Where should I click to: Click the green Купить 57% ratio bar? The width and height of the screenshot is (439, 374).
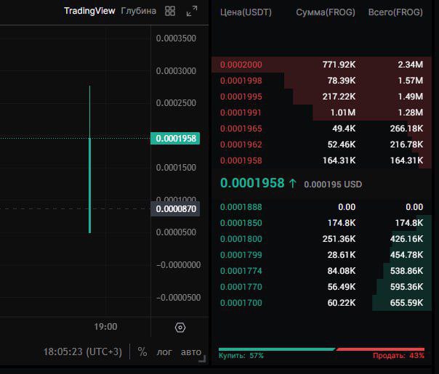coord(277,349)
